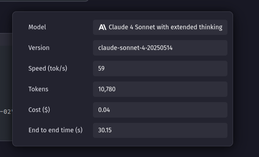Click the lighter header strip on the left panel
259x157 pixels.
tap(6, 40)
